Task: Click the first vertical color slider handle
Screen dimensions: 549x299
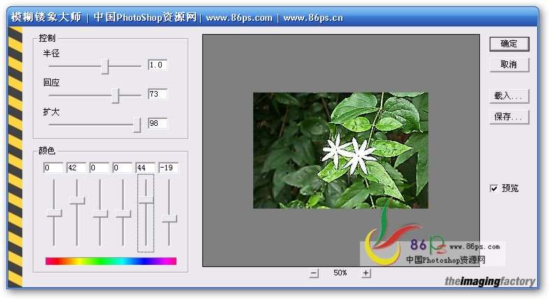Action: click(54, 213)
